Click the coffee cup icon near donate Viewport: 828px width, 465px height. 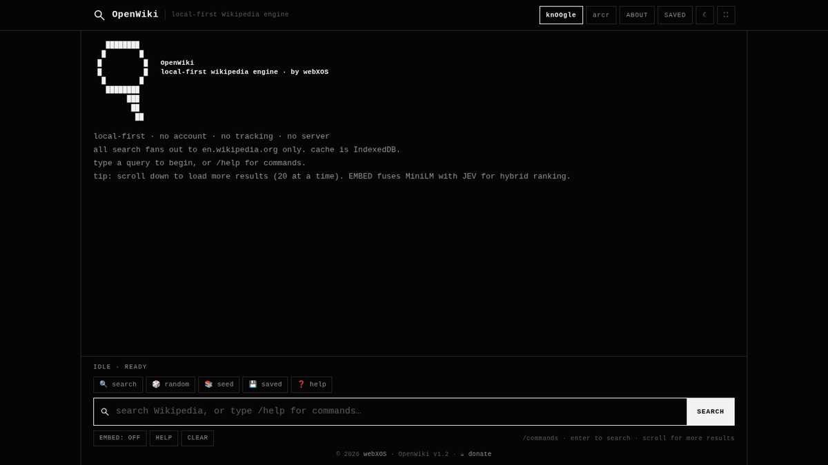click(462, 455)
